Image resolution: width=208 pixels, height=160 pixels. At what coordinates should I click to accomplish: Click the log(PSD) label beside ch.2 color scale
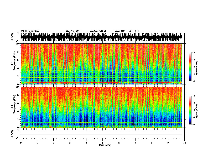point(197,111)
